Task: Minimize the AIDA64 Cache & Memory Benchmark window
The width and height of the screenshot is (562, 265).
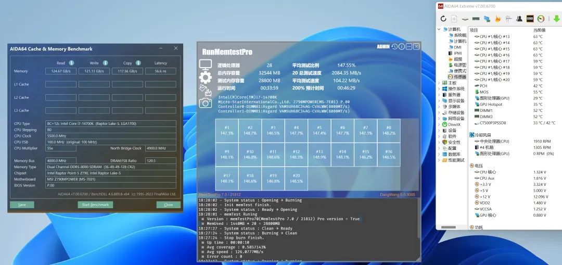Action: 161,48
